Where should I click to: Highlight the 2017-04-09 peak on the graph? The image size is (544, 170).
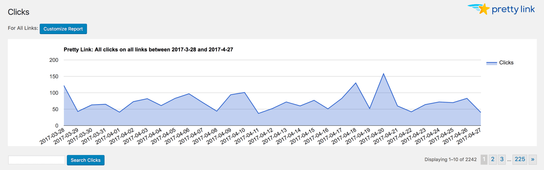pos(231,95)
